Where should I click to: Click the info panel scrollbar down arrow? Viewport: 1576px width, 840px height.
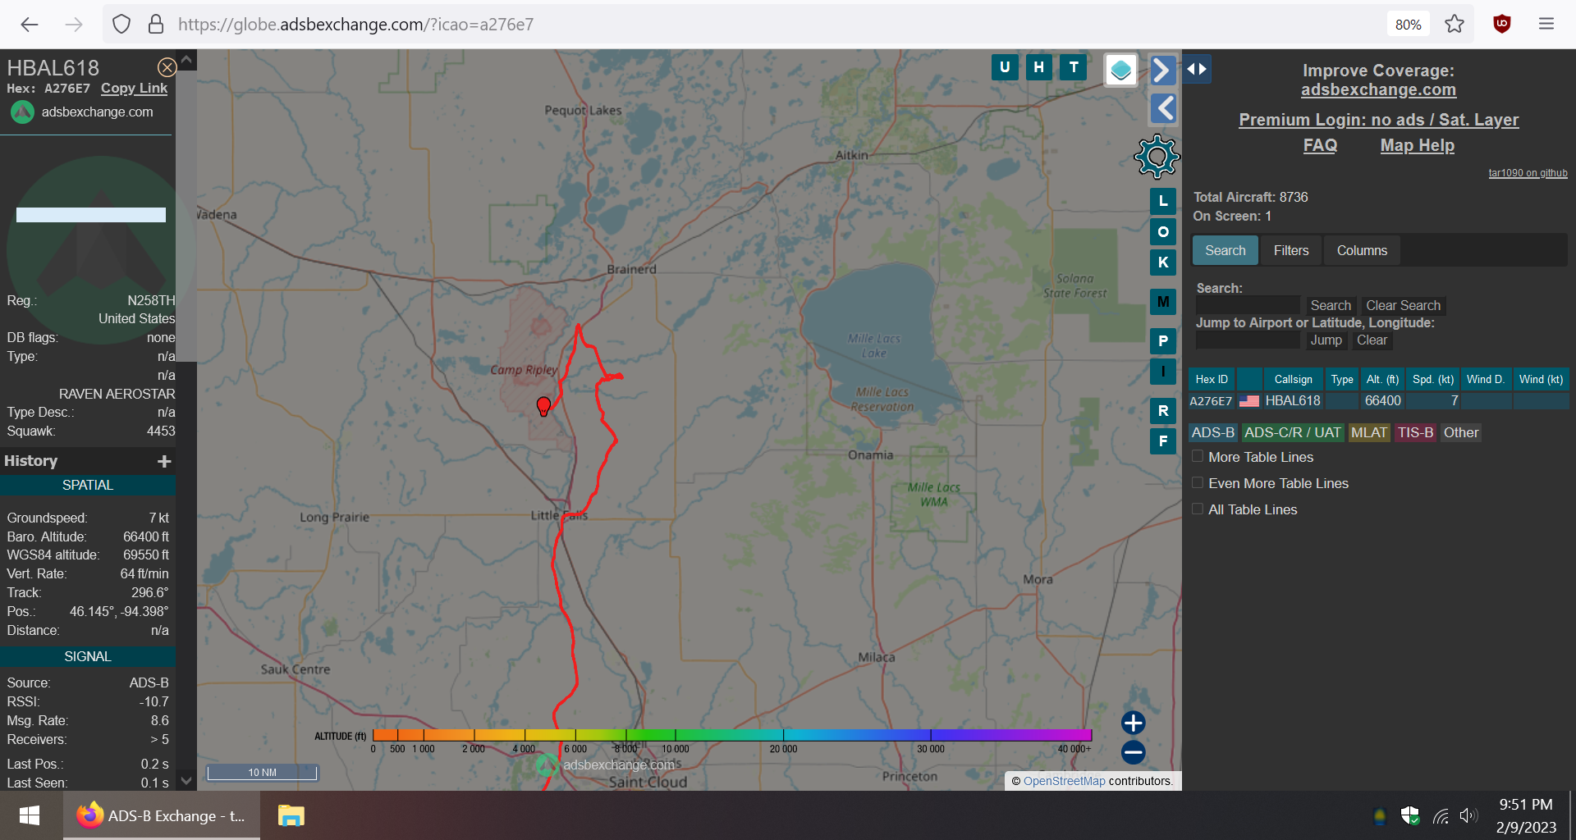pyautogui.click(x=186, y=781)
